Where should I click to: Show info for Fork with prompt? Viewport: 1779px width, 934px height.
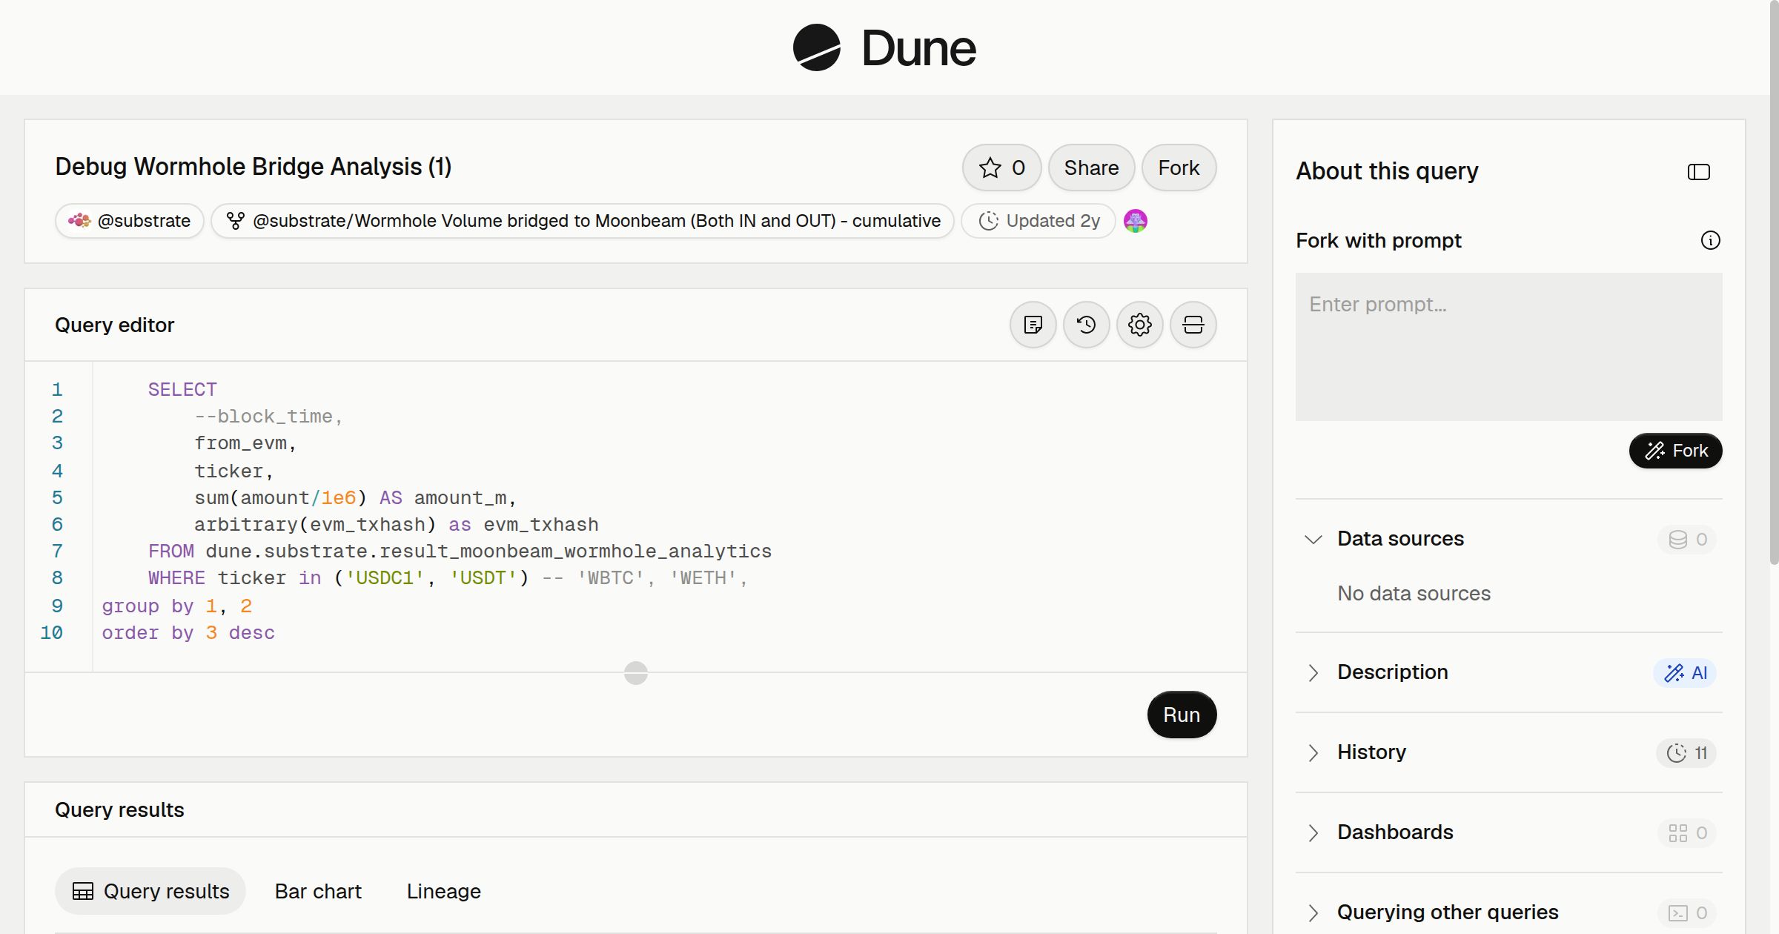pos(1710,240)
